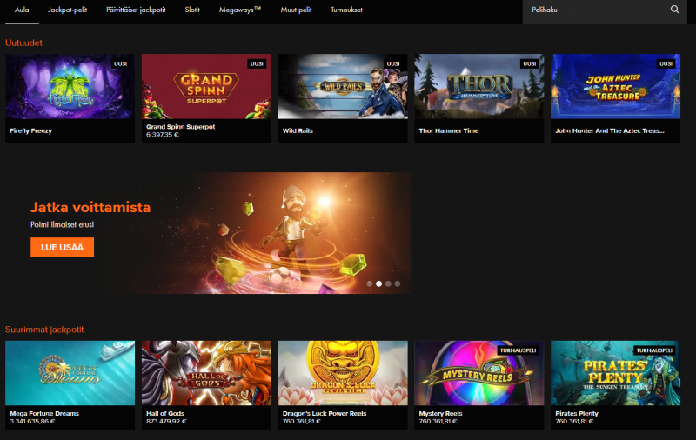Click UUSI badge on John Hunter card

[x=666, y=63]
